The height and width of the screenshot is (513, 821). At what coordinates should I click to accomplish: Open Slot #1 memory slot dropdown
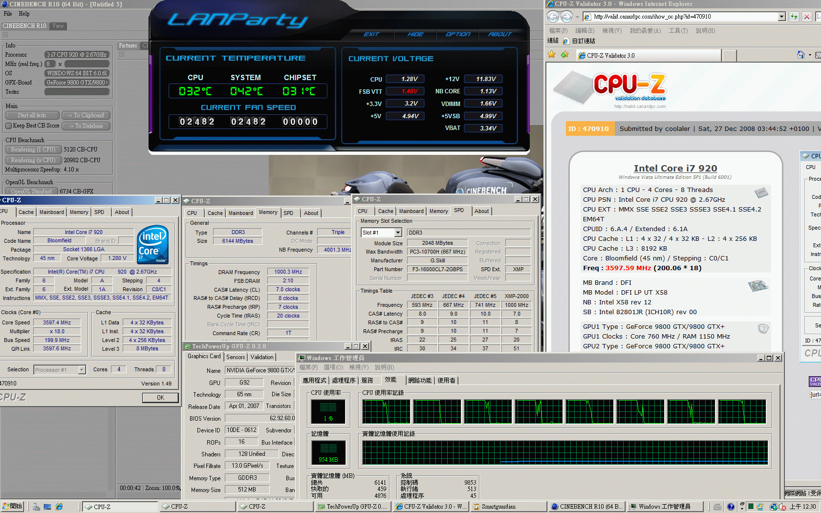(x=398, y=233)
